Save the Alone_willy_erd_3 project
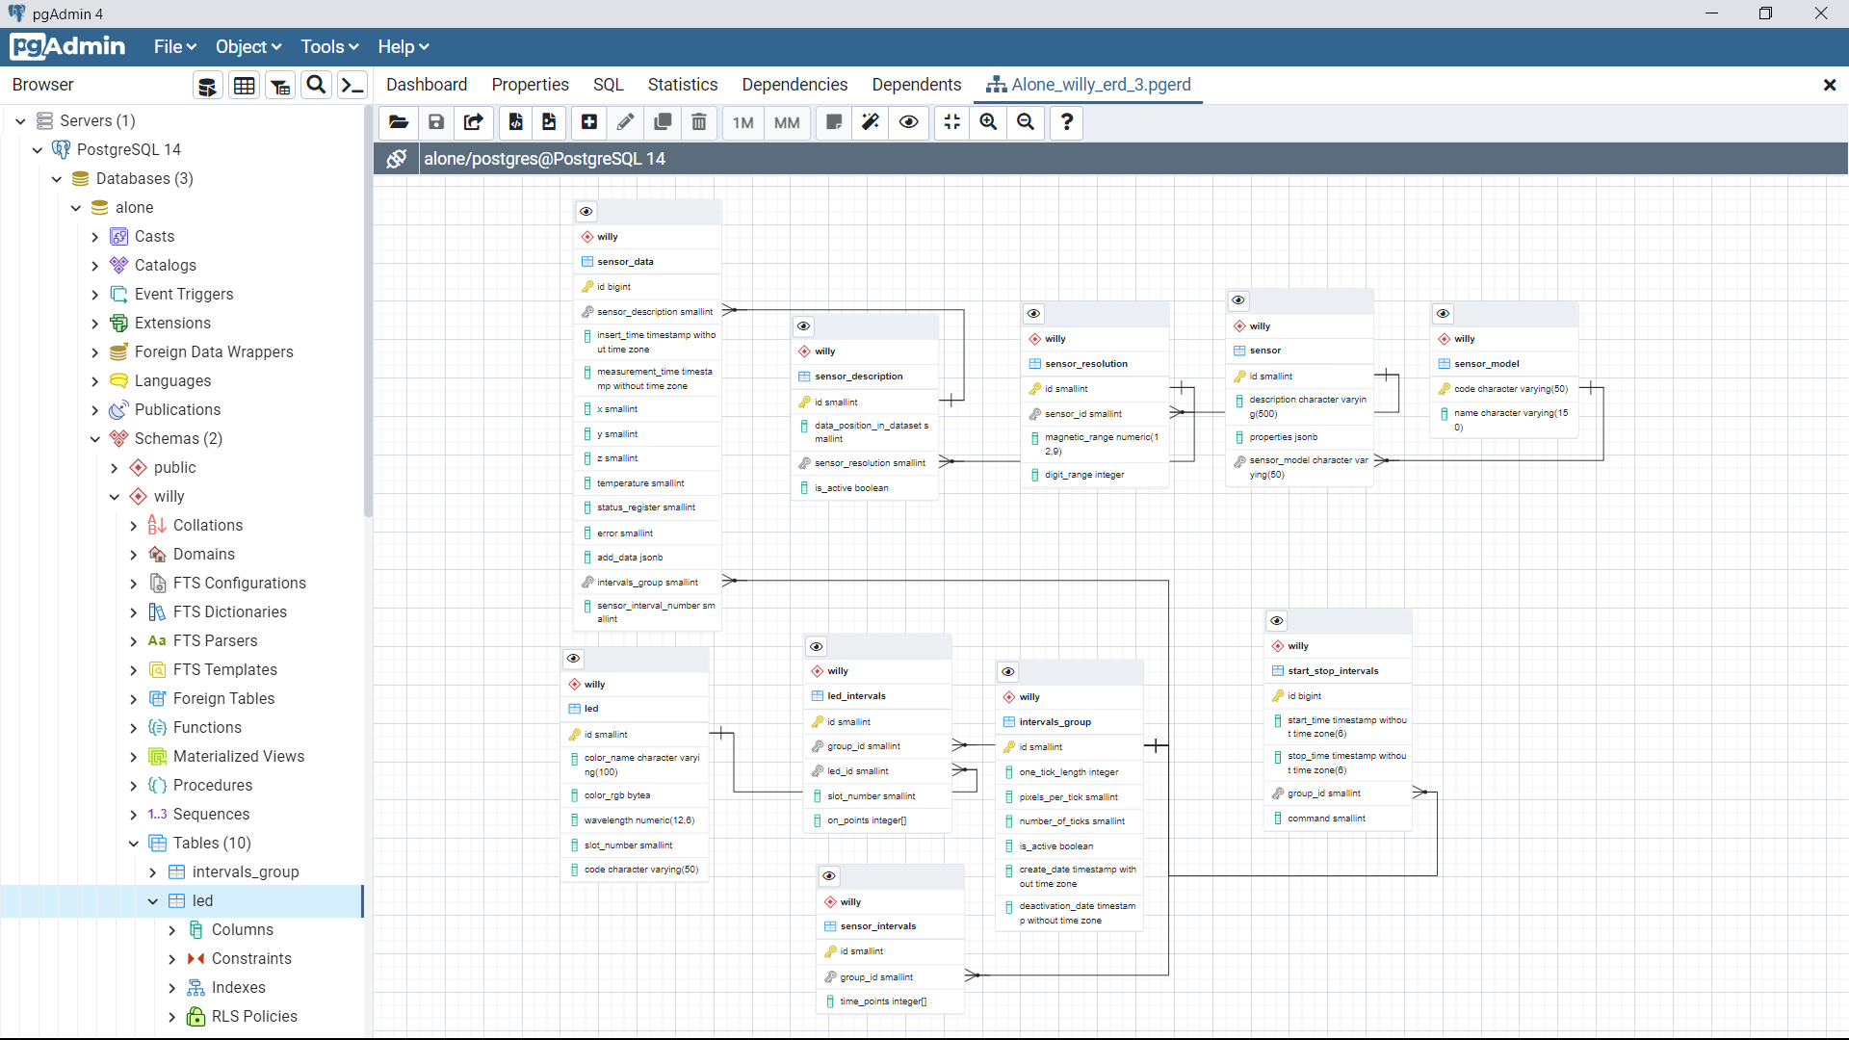 [x=435, y=122]
